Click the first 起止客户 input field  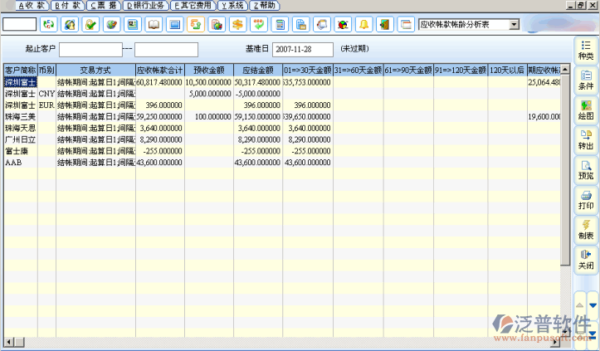click(x=90, y=50)
